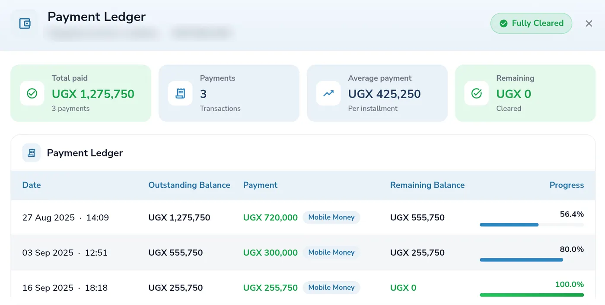Select the 16 Sep 2025 18:18 date cell
This screenshot has height=305, width=605.
(x=65, y=288)
